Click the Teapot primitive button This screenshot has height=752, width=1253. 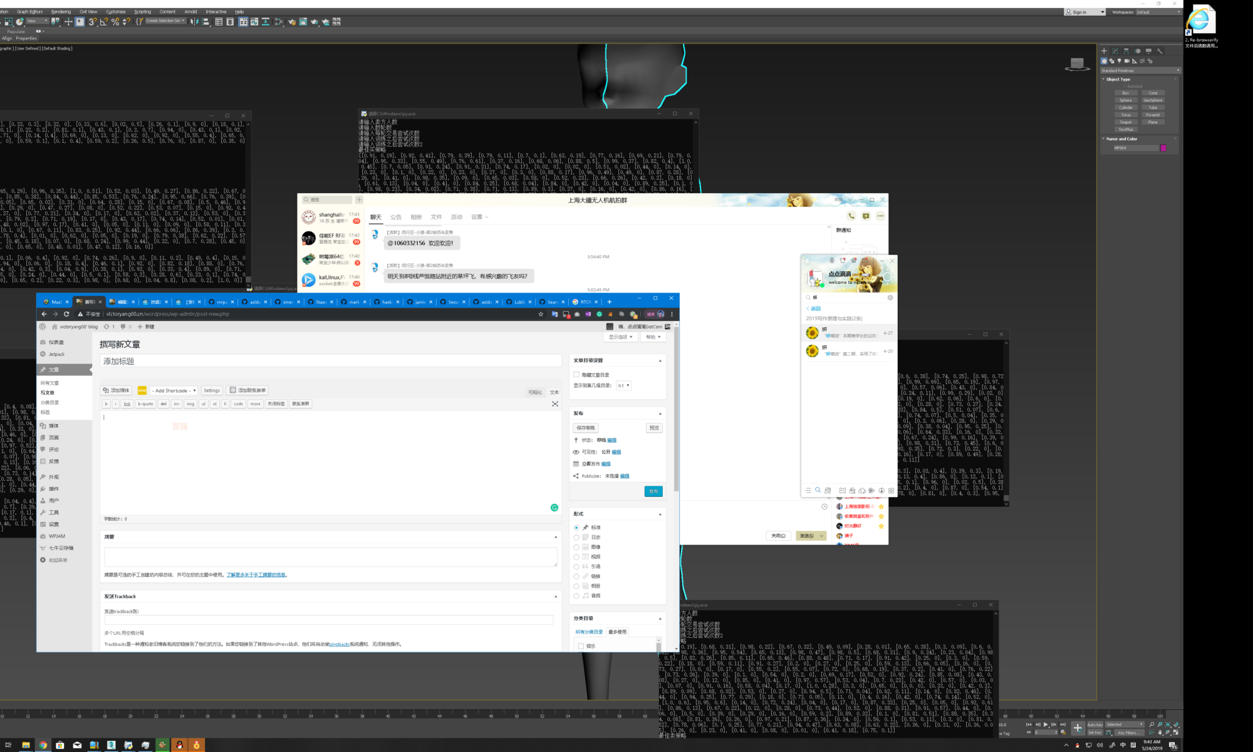[x=1126, y=122]
